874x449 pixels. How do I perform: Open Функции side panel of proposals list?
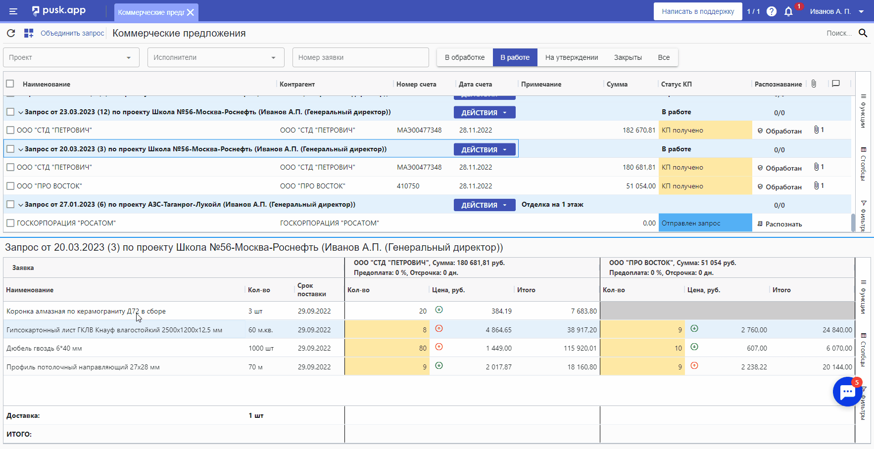pyautogui.click(x=863, y=111)
